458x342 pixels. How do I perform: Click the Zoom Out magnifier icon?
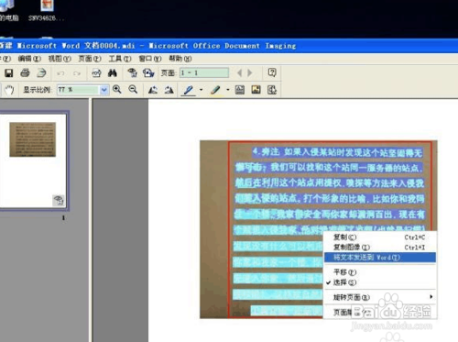pyautogui.click(x=133, y=90)
